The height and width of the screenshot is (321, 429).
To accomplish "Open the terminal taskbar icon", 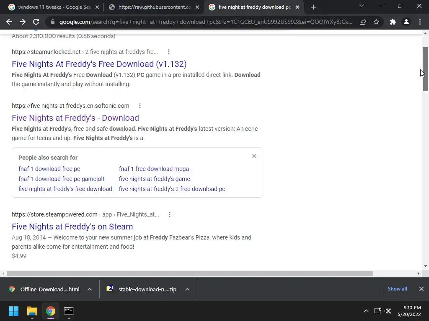I will click(x=69, y=311).
